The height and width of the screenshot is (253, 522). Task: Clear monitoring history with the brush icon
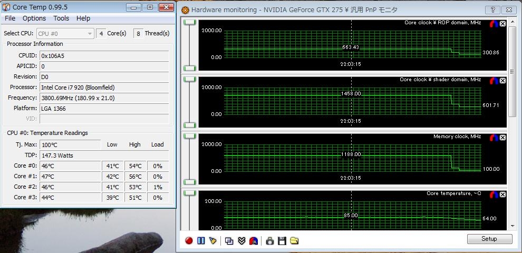point(212,240)
